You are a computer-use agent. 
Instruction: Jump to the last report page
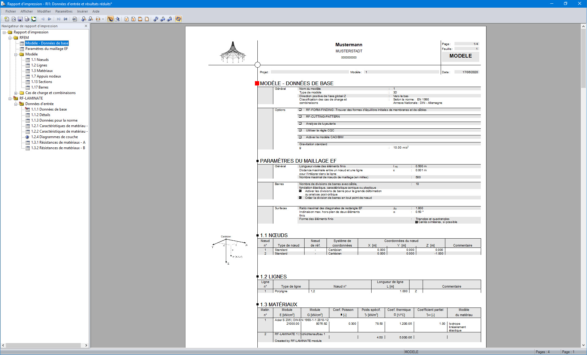click(x=65, y=19)
